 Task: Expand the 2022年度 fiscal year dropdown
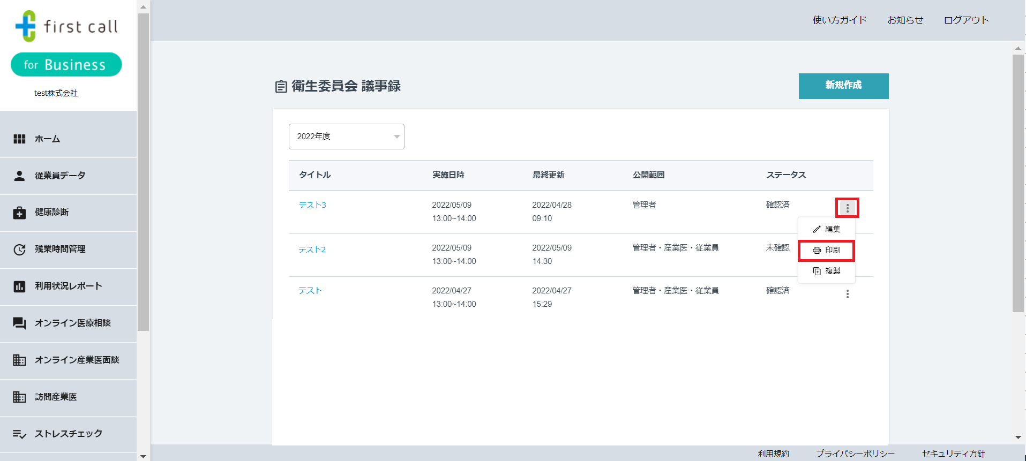pos(346,137)
